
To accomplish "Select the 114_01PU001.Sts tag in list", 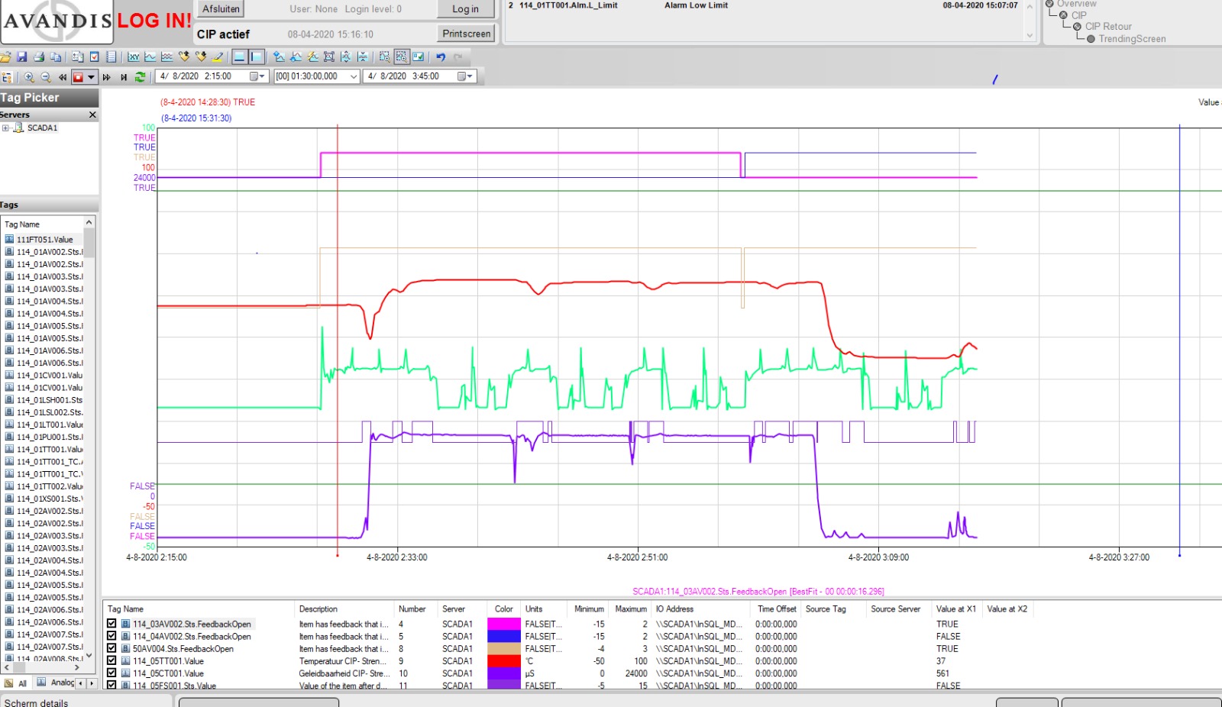I will (44, 437).
